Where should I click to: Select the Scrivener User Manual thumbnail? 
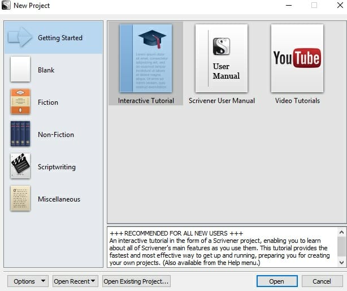tap(222, 58)
